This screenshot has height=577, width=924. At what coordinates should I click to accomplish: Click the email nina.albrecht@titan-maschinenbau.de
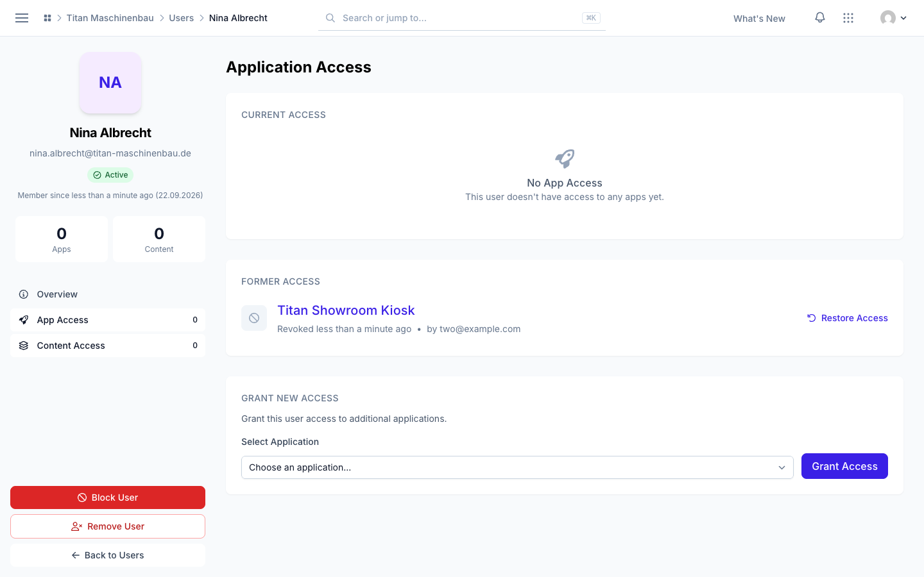(x=110, y=153)
